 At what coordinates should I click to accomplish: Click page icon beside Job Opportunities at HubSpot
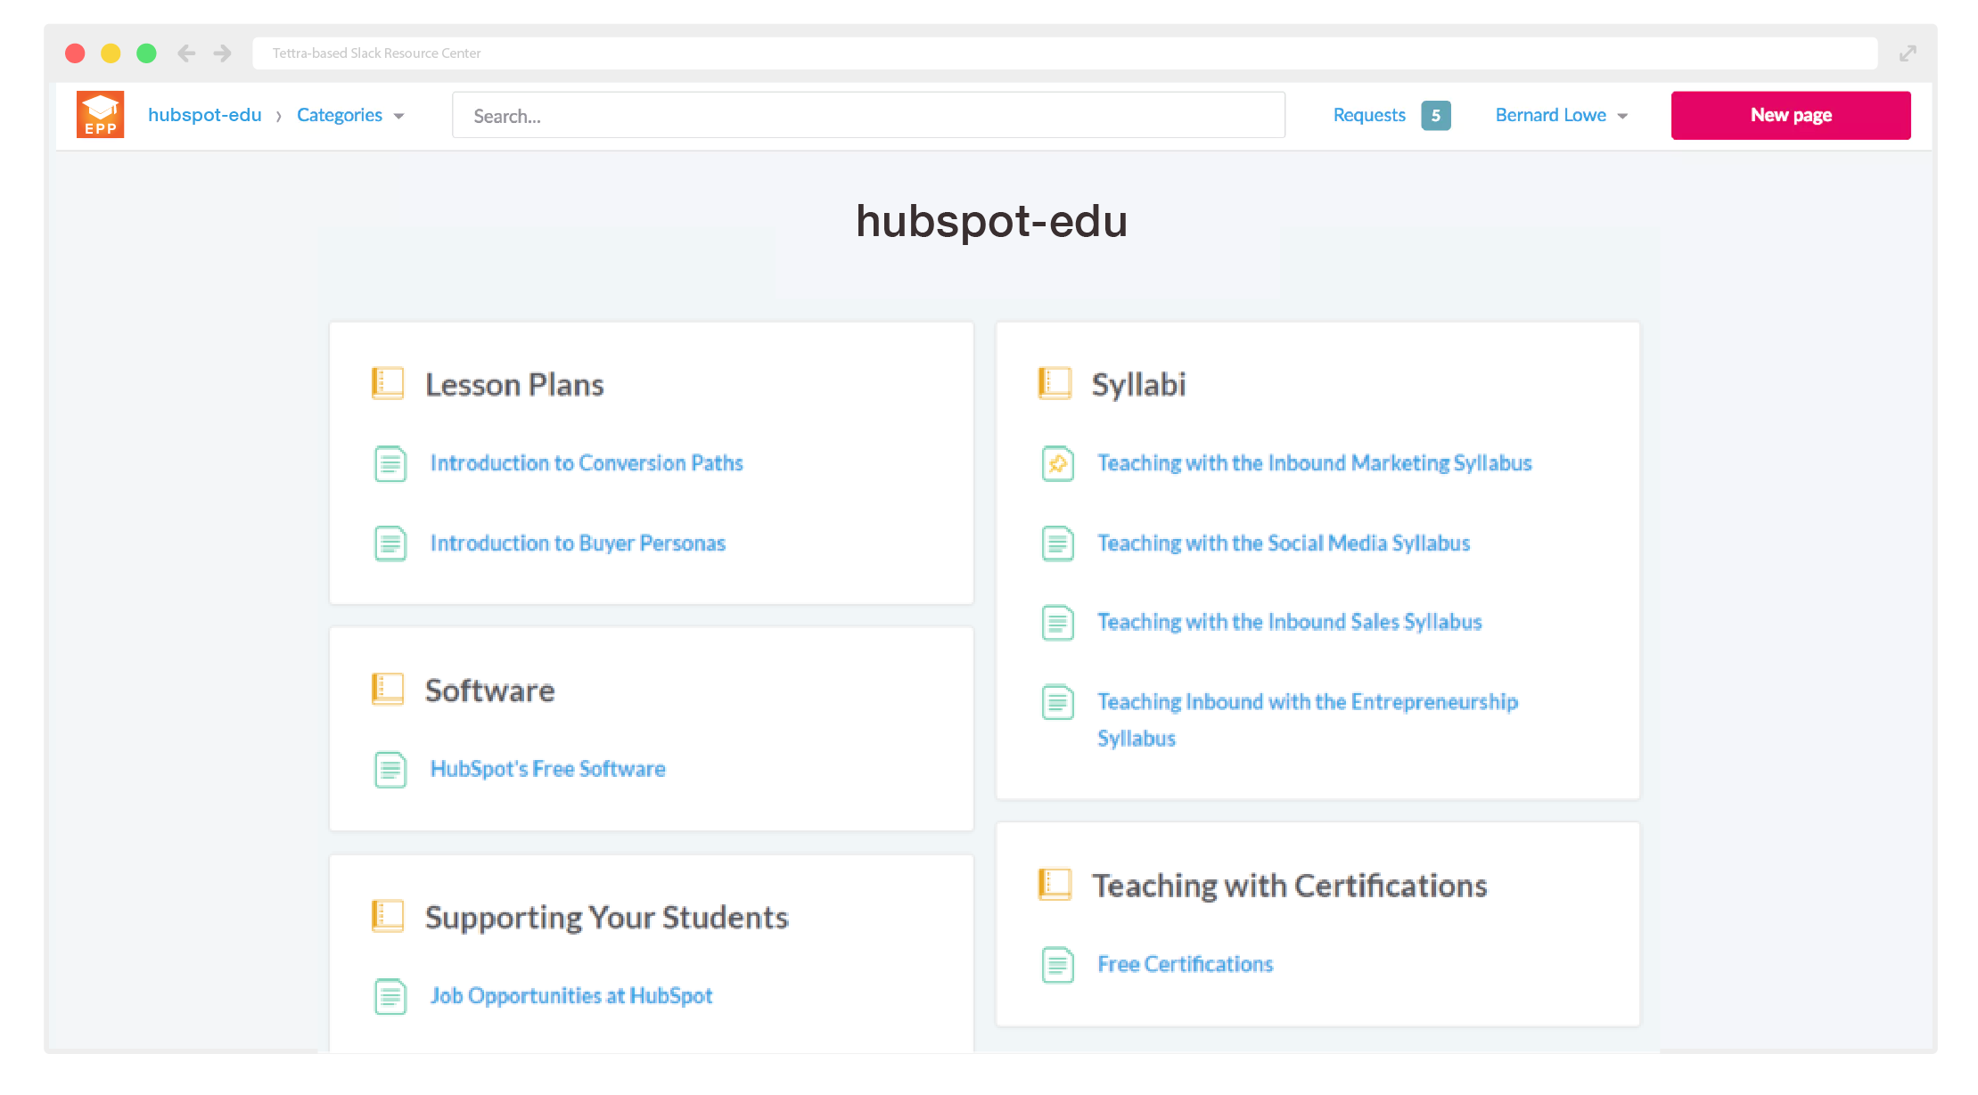tap(390, 996)
